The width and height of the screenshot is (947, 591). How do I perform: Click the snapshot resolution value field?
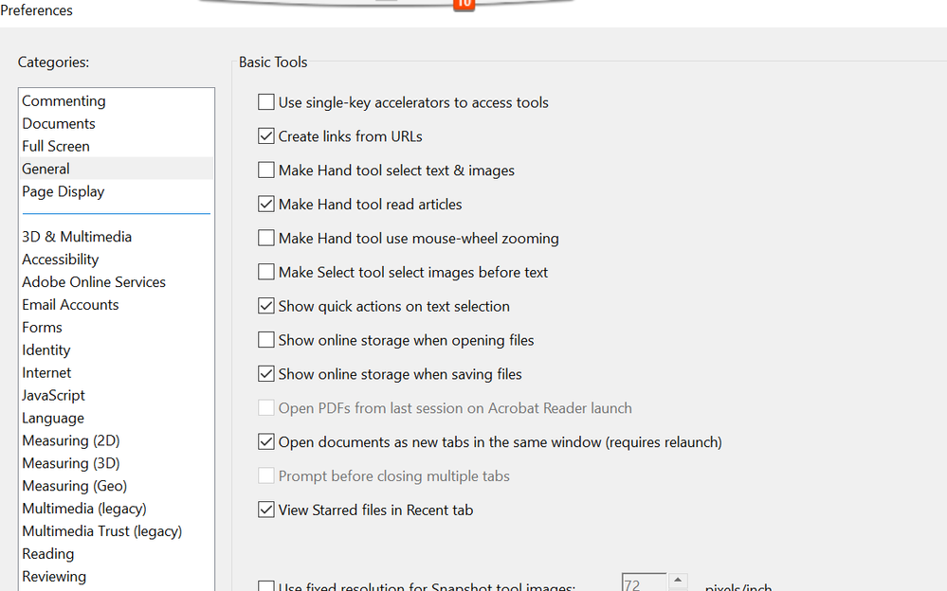coord(645,582)
